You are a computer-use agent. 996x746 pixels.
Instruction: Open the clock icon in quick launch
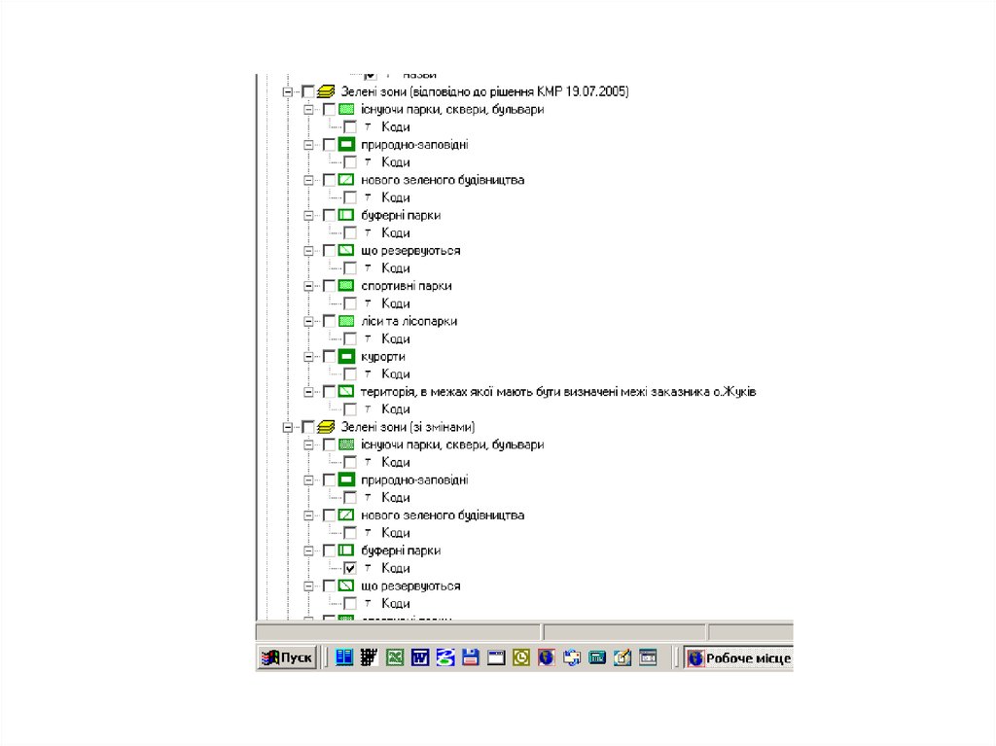(x=521, y=658)
